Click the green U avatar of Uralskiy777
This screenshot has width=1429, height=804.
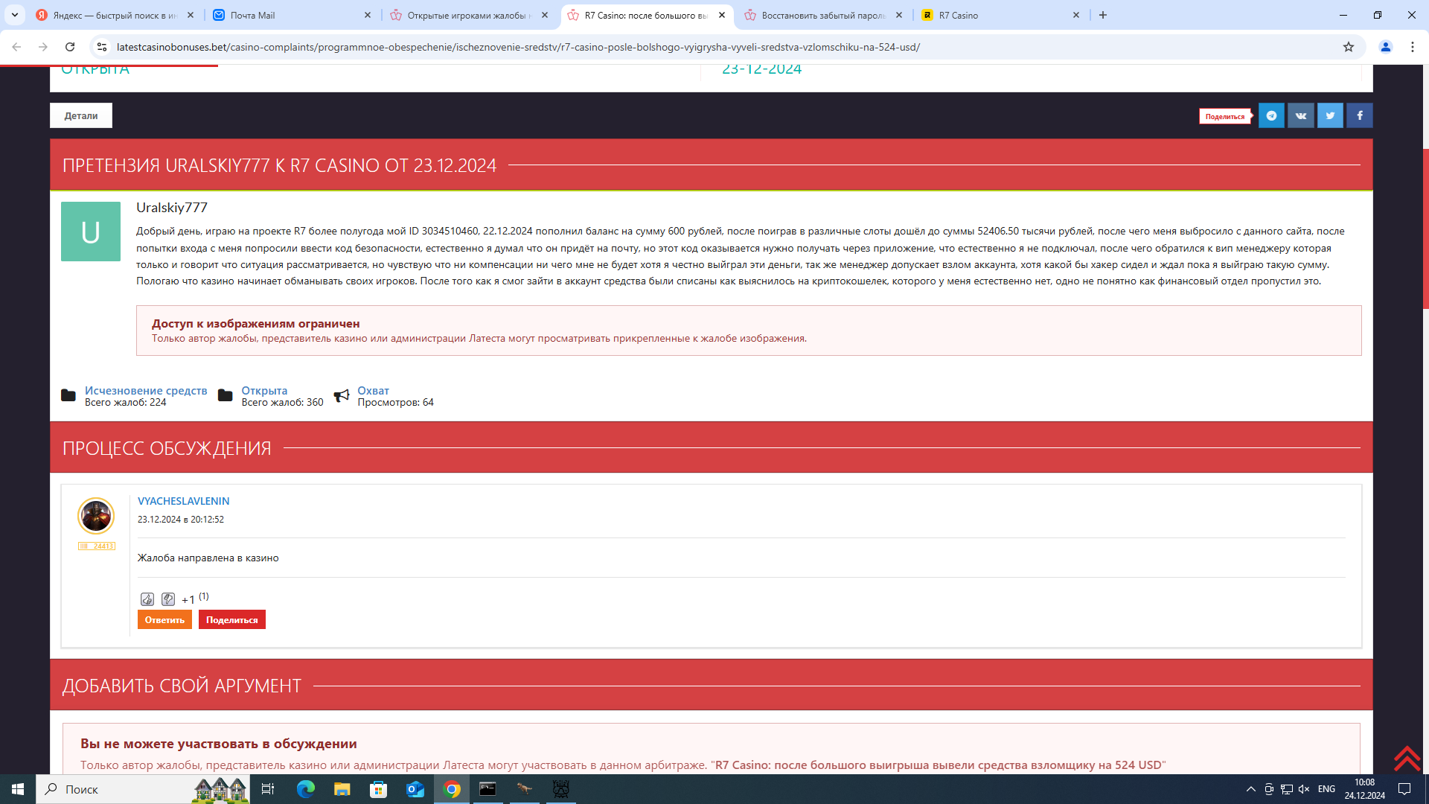click(91, 232)
